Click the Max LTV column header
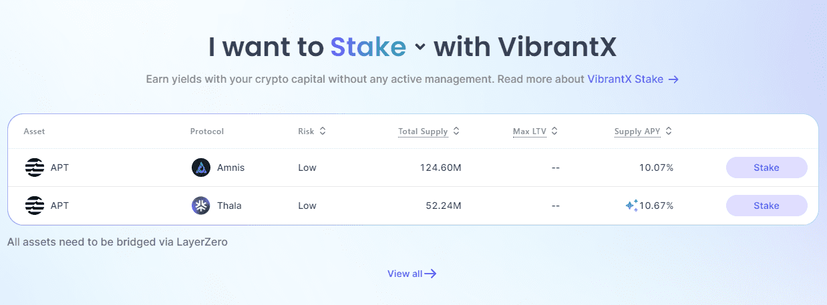The width and height of the screenshot is (827, 305). tap(530, 131)
